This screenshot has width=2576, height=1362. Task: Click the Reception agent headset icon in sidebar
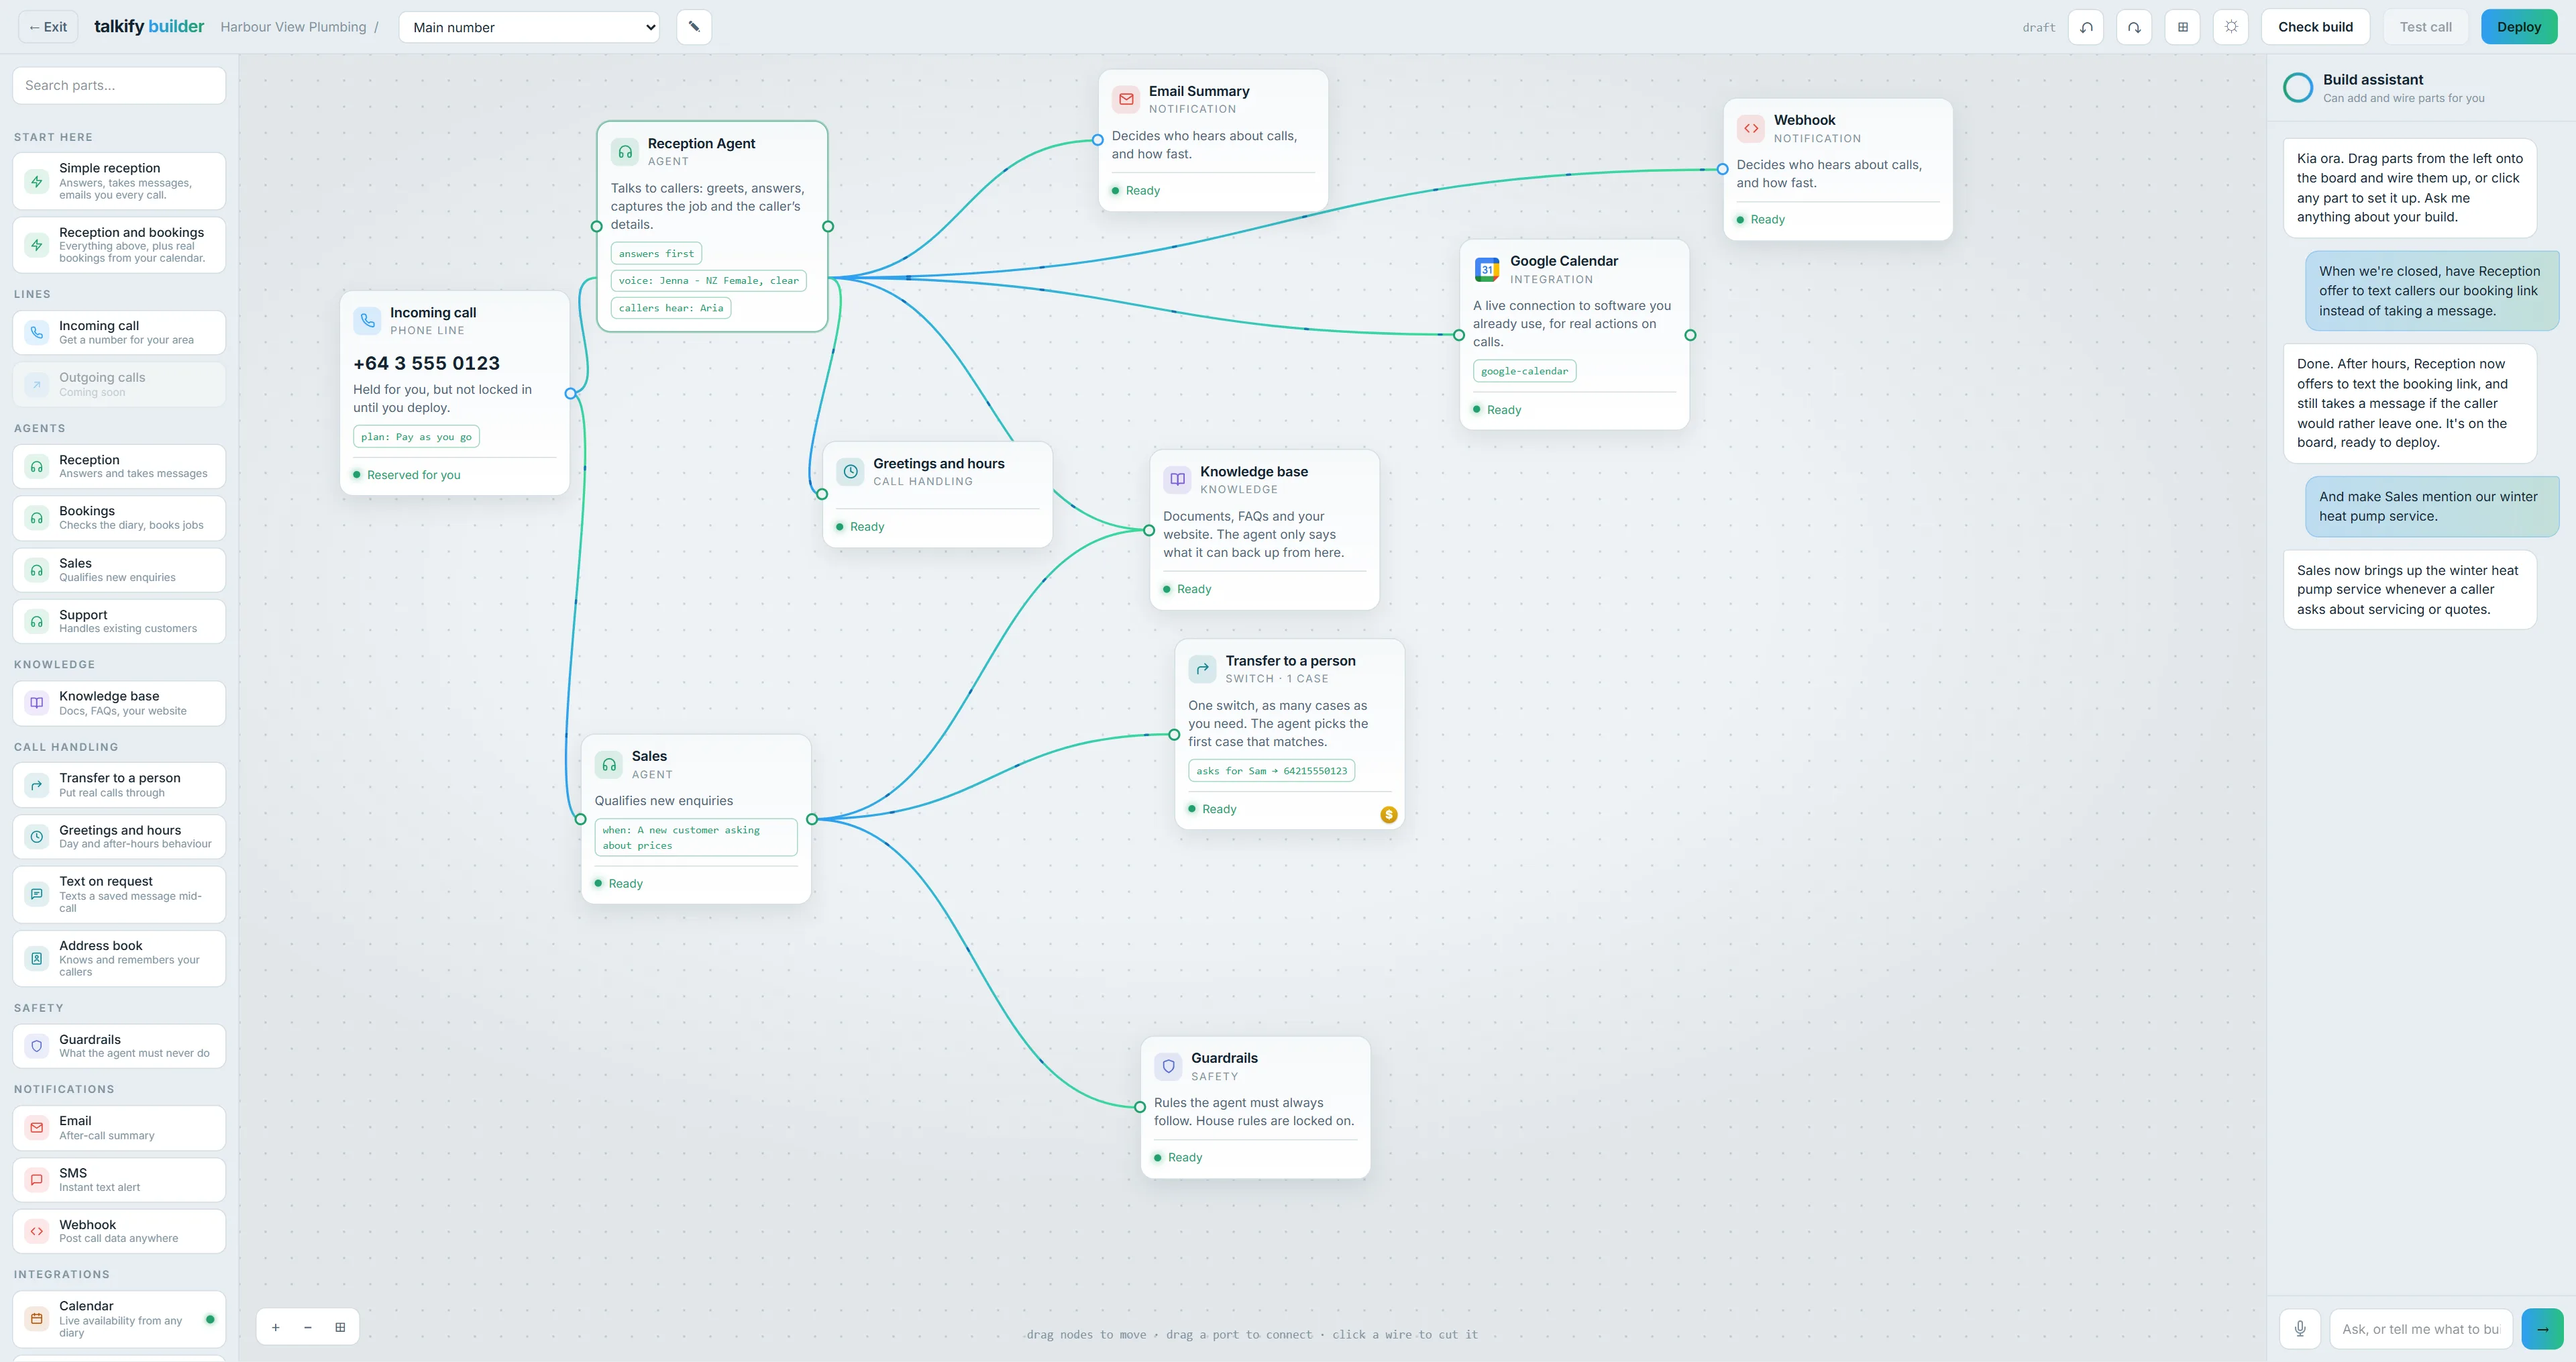click(x=37, y=466)
